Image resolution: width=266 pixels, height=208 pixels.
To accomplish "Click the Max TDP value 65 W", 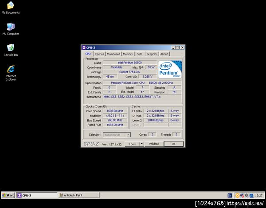I will pyautogui.click(x=151, y=67).
